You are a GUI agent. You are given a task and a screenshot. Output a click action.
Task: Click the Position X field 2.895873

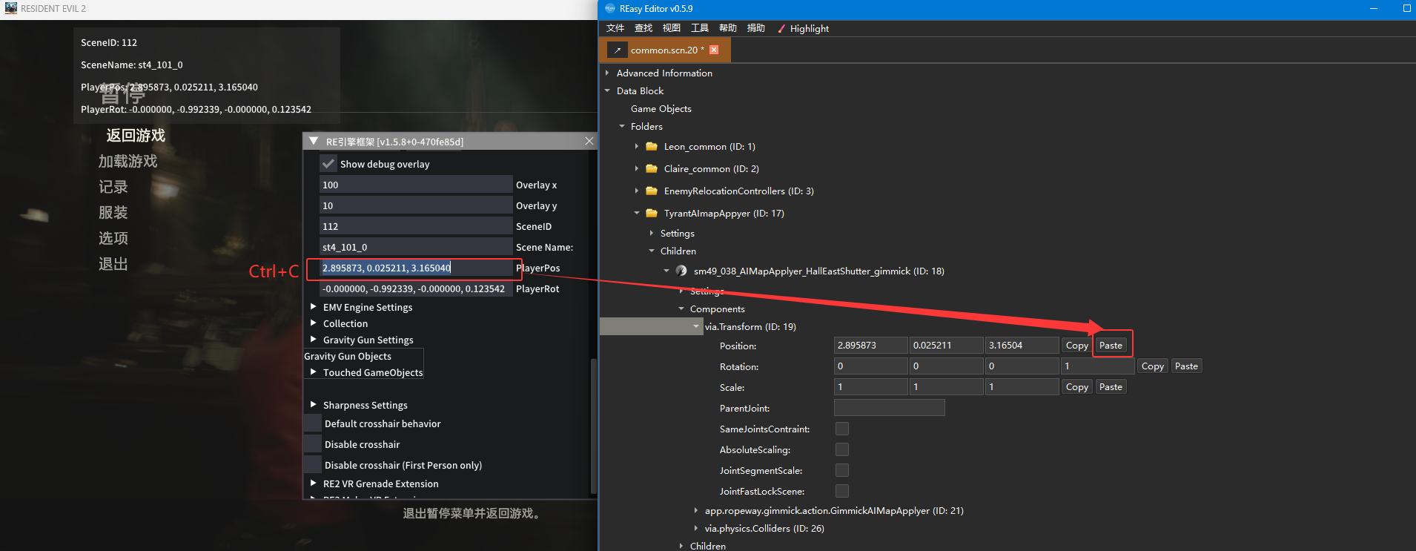[x=871, y=345]
